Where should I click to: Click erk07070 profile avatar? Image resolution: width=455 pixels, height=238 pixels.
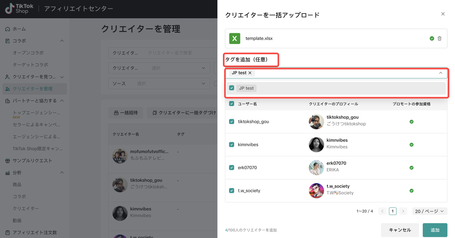tap(316, 167)
